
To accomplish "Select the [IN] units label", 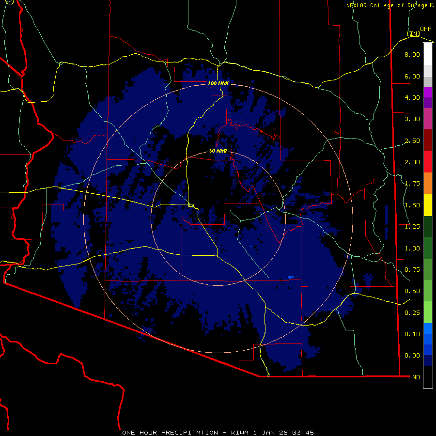I will click(414, 34).
